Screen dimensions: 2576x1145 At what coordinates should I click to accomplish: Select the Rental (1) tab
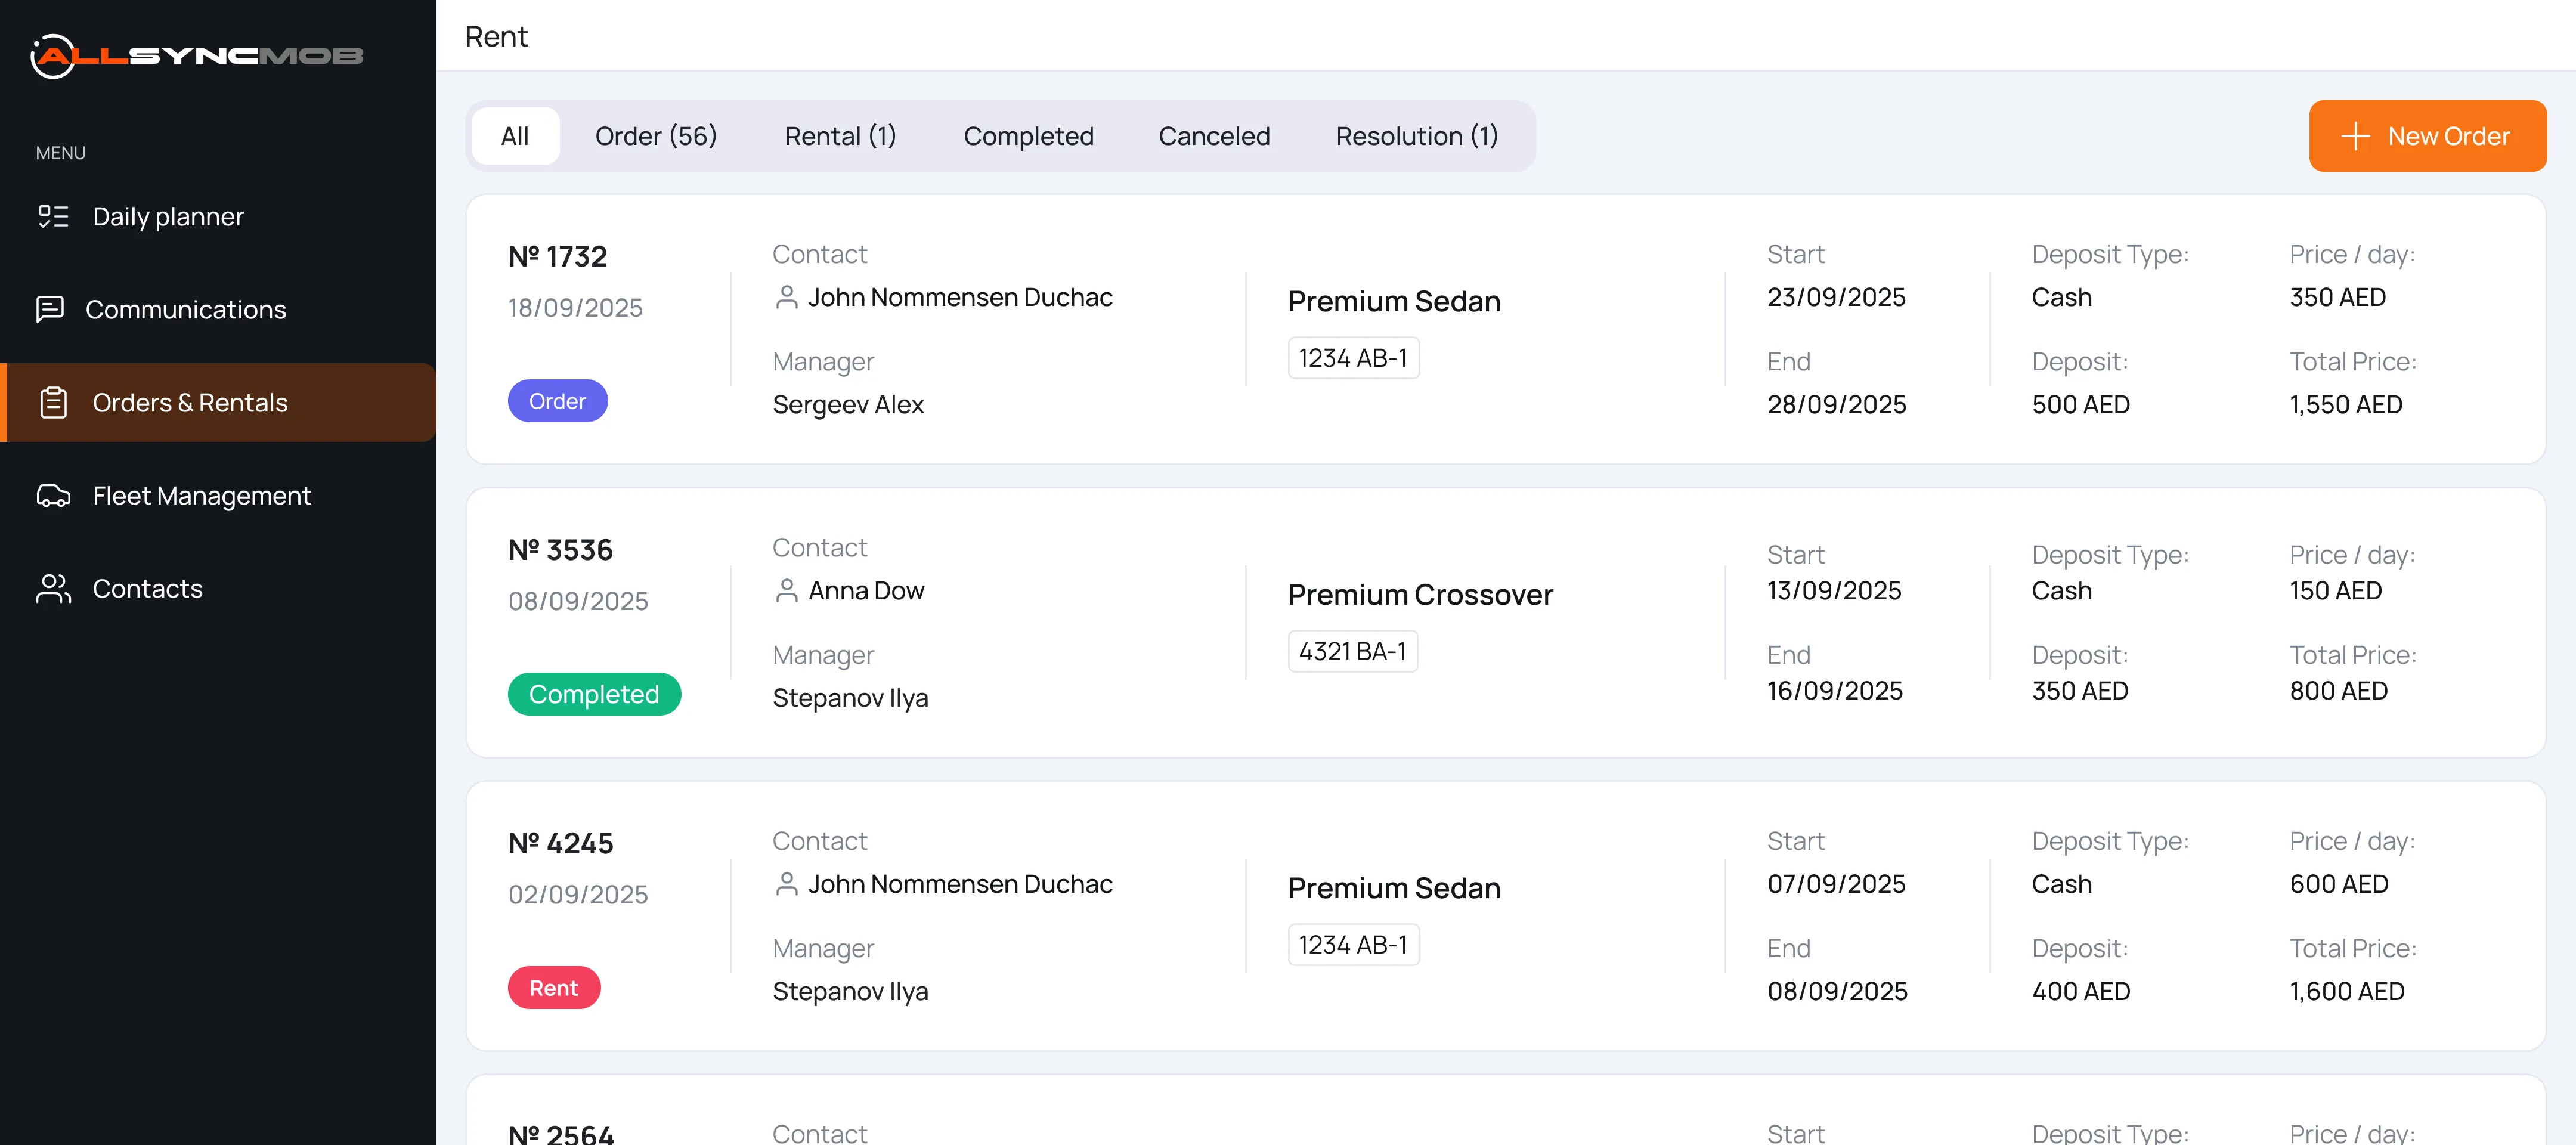(840, 136)
